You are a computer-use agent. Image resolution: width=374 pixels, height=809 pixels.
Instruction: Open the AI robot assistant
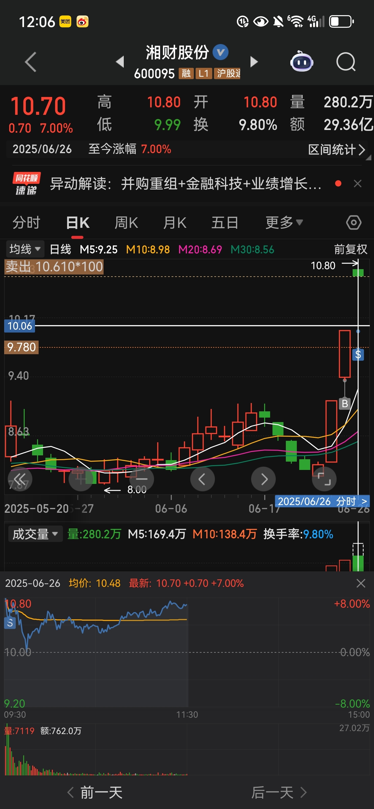302,61
